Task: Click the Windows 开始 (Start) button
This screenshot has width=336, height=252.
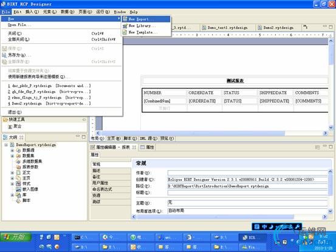Action: click(x=16, y=237)
